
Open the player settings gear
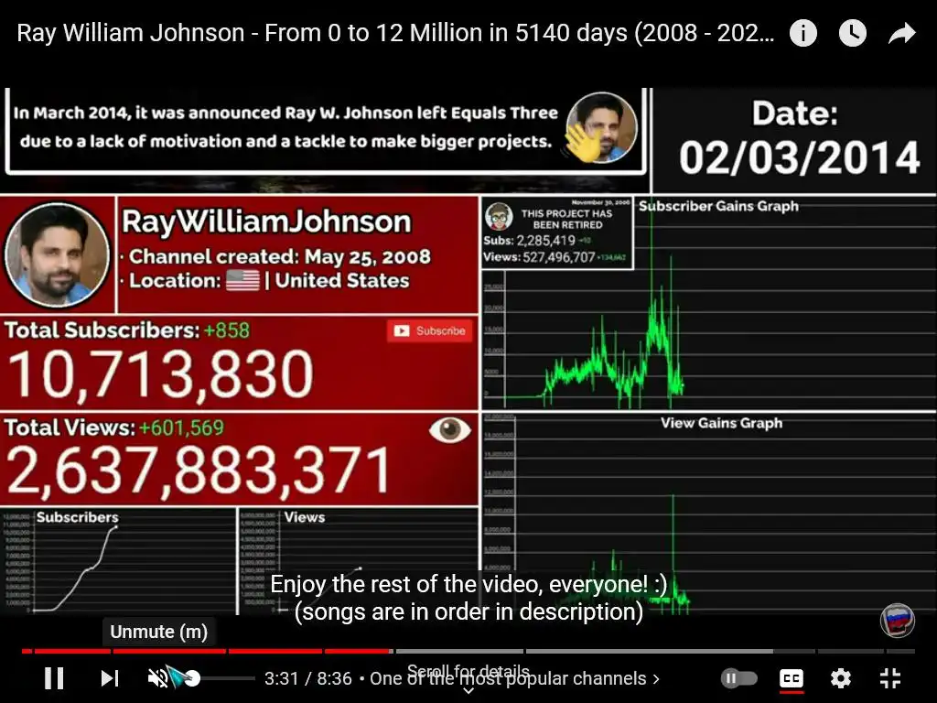click(x=841, y=678)
